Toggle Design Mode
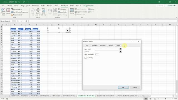Image resolution: width=178 pixels, height=100 pixels. (55, 12)
